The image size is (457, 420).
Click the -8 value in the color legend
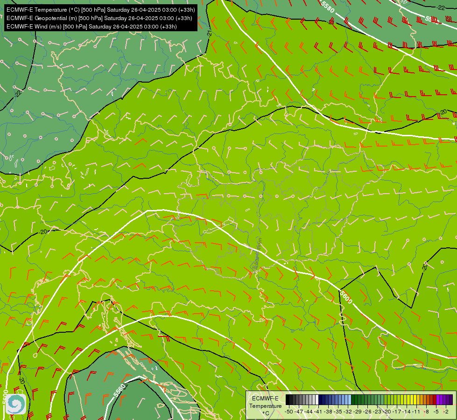(x=426, y=412)
